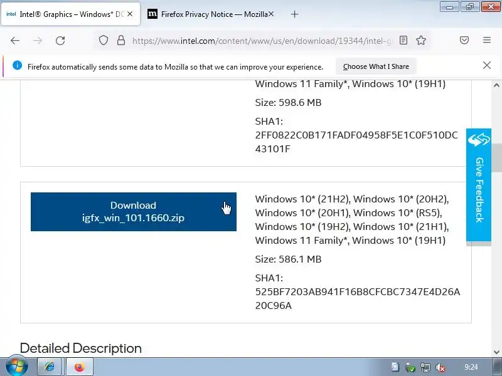Dismiss the Firefox data notification bar
The width and height of the screenshot is (502, 376).
point(487,65)
